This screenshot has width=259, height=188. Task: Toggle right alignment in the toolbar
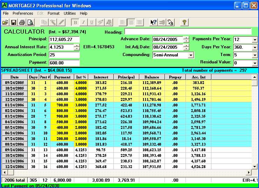tap(139, 22)
